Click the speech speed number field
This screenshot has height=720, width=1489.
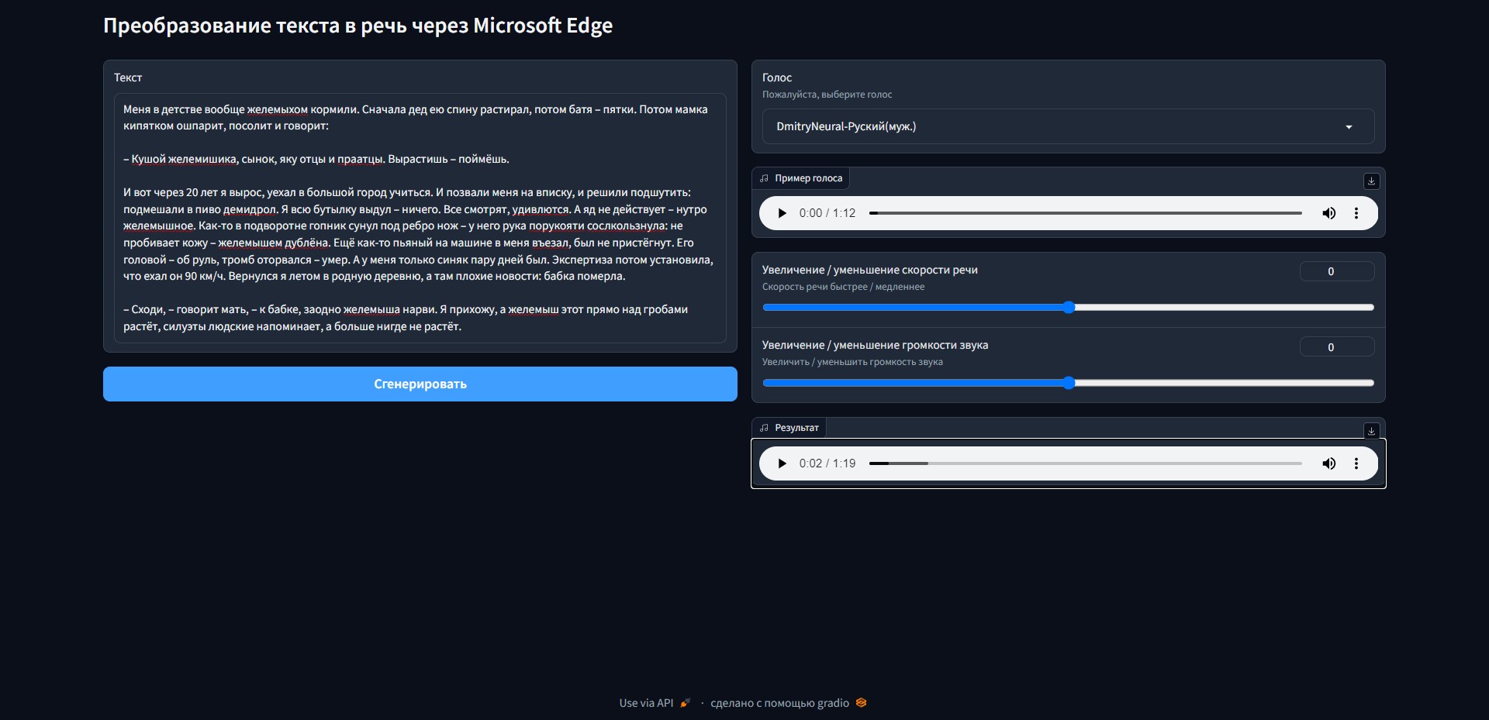tap(1336, 271)
